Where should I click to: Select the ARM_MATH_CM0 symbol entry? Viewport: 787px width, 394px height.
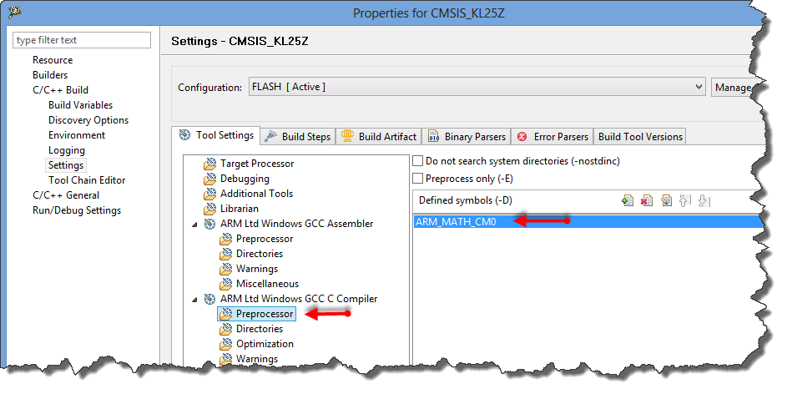coord(456,221)
